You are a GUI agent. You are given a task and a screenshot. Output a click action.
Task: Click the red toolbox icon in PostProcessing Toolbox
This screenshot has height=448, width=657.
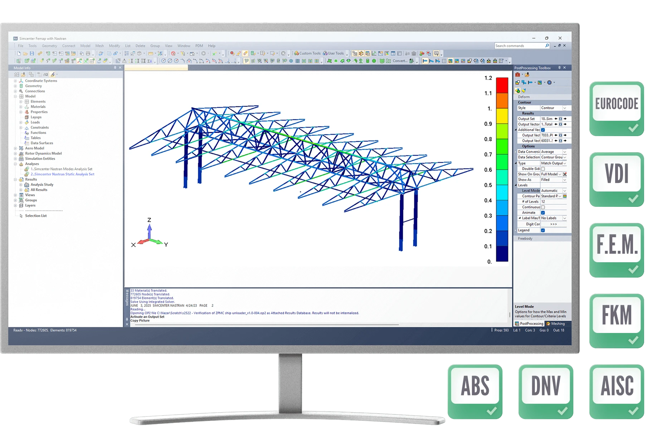click(517, 74)
